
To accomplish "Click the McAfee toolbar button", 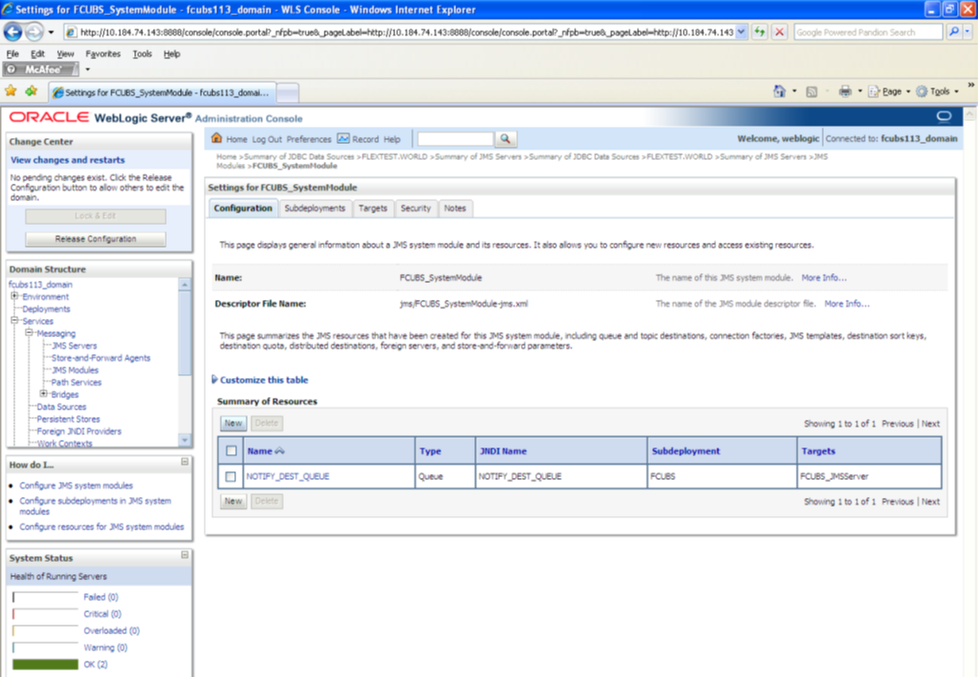I will (x=41, y=70).
